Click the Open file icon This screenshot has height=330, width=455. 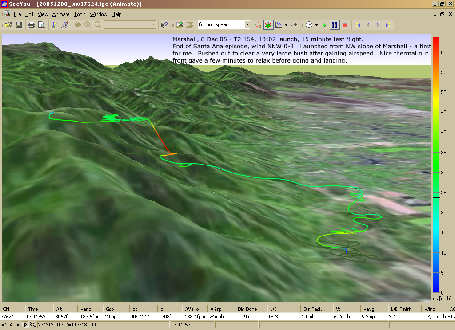pyautogui.click(x=8, y=25)
